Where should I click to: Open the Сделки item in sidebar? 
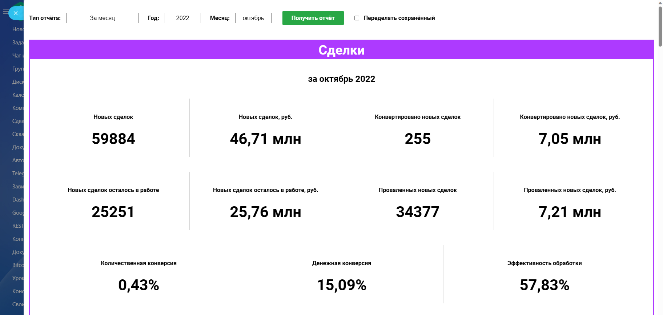[x=17, y=121]
